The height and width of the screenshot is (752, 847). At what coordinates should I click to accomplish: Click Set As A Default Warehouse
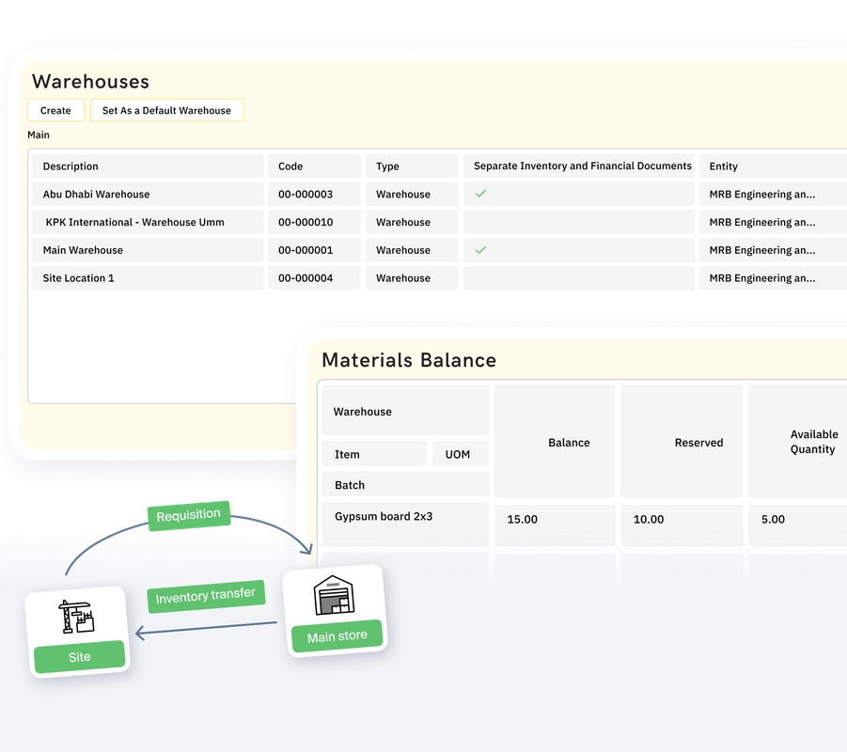pyautogui.click(x=166, y=110)
